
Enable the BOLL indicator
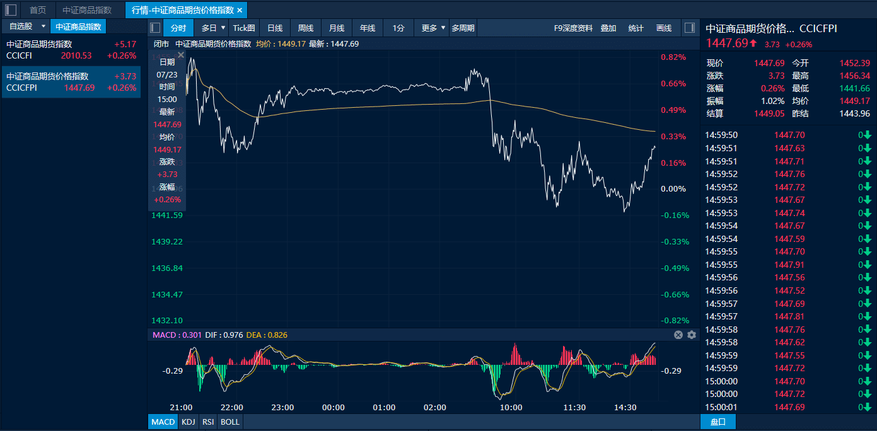(x=230, y=422)
